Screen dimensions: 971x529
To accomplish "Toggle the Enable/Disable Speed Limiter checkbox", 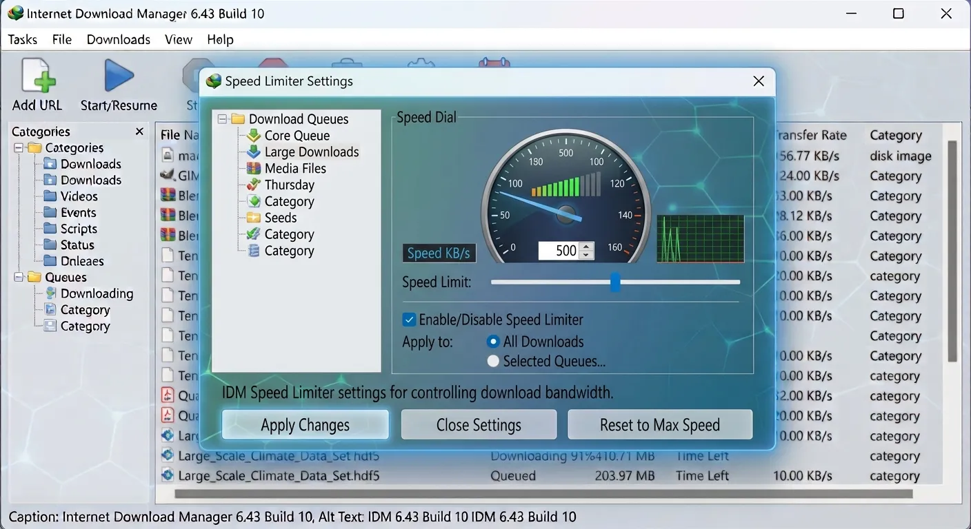I will coord(409,320).
